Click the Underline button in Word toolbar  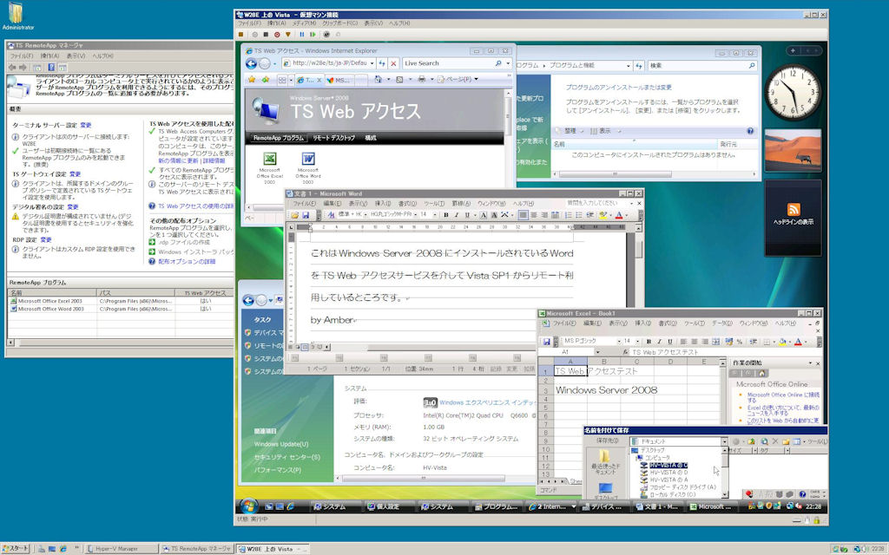[x=466, y=215]
